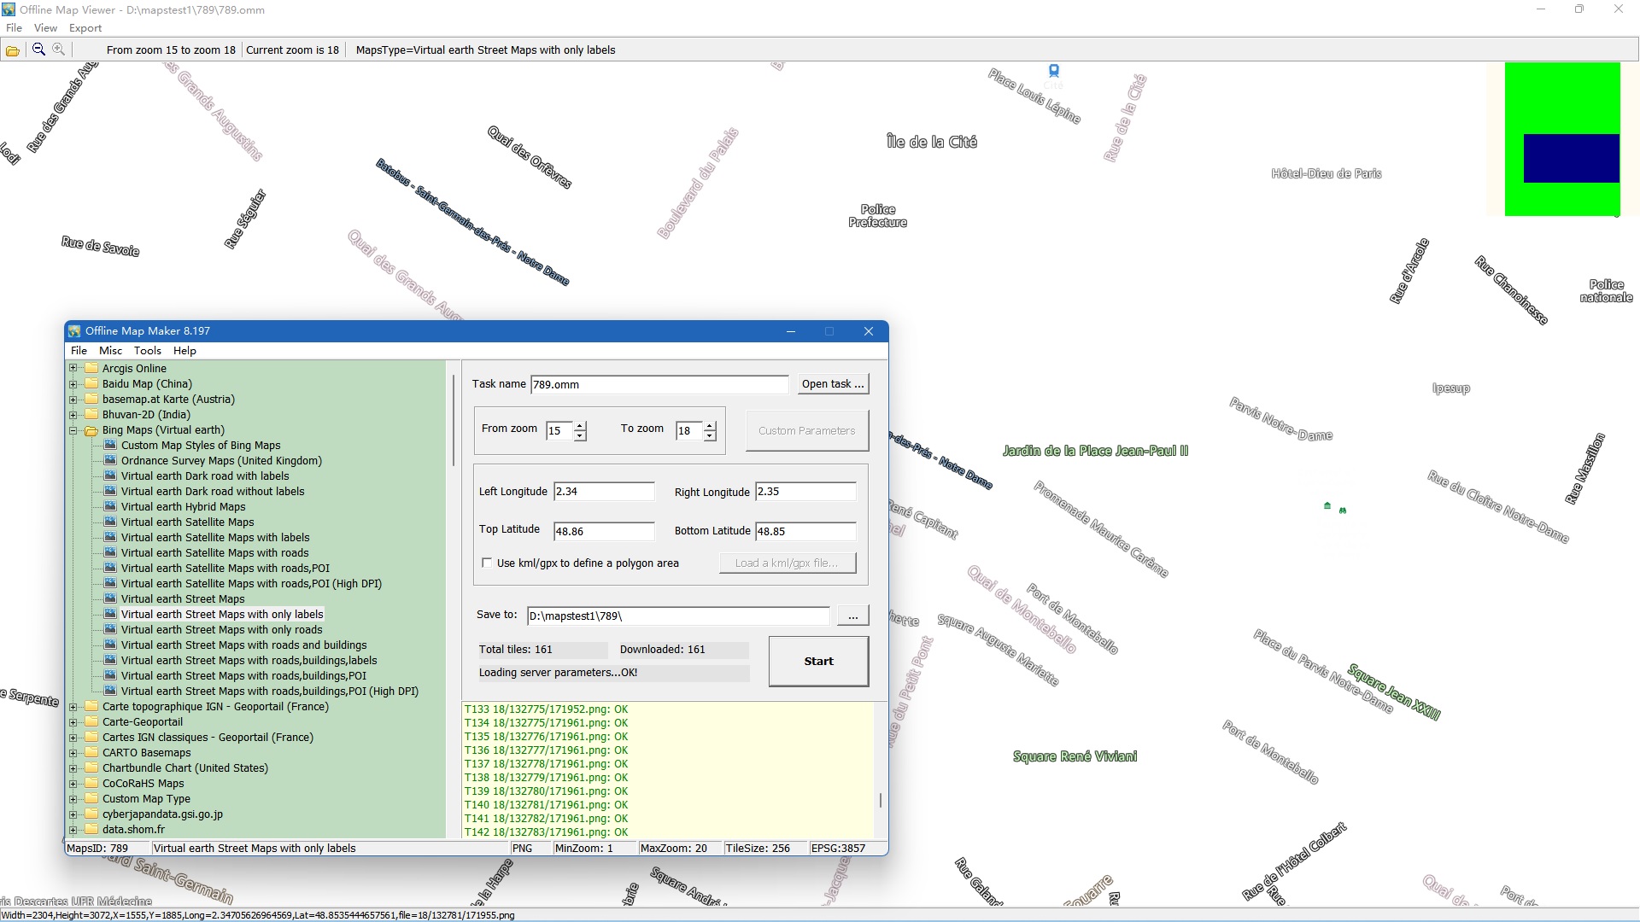
Task: Click the Offline Map Viewer title bar app icon
Action: click(x=9, y=9)
